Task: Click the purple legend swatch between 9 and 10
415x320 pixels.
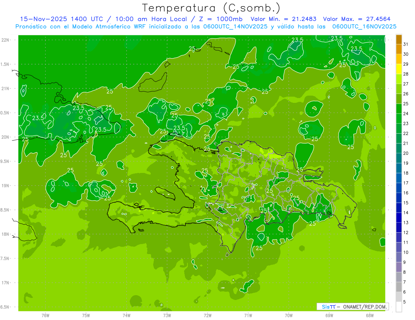Action: pyautogui.click(x=399, y=257)
